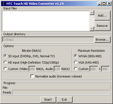The width and height of the screenshot is (113, 104).
Task: Click the output directory field D:\tmp2
Action: (x=48, y=40)
